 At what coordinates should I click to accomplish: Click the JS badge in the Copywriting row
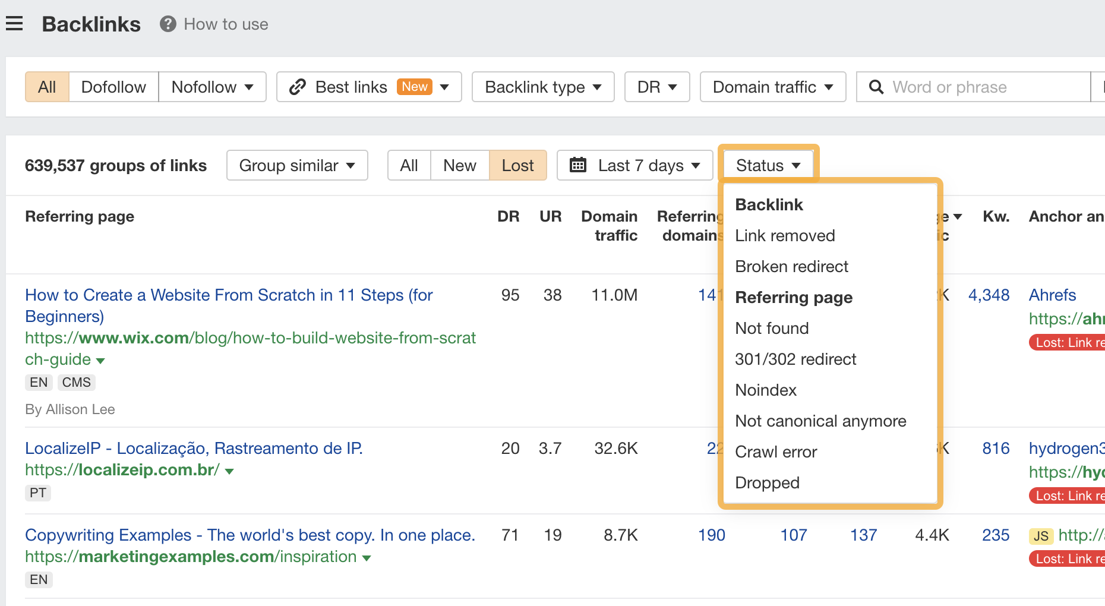[1041, 536]
